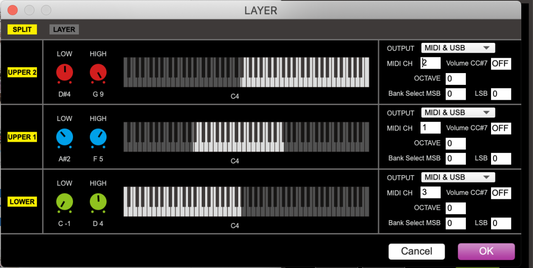Click LOWER MIDI CH field

coord(430,192)
